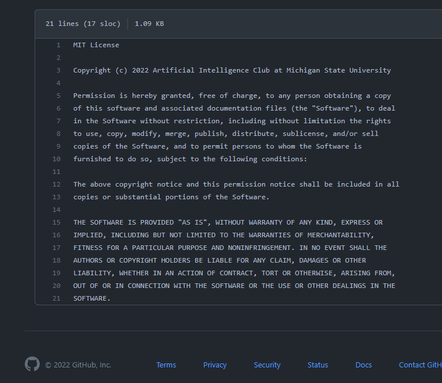442x383 pixels.
Task: Select line number 15
Action: tap(56, 222)
